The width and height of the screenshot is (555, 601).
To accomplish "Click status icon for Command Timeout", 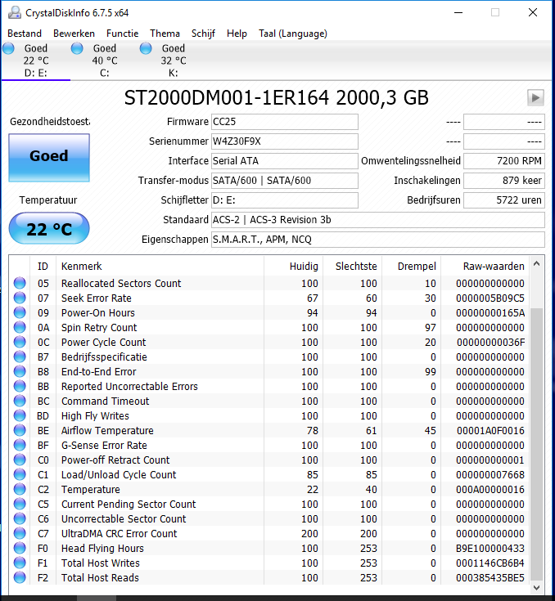I will (20, 401).
